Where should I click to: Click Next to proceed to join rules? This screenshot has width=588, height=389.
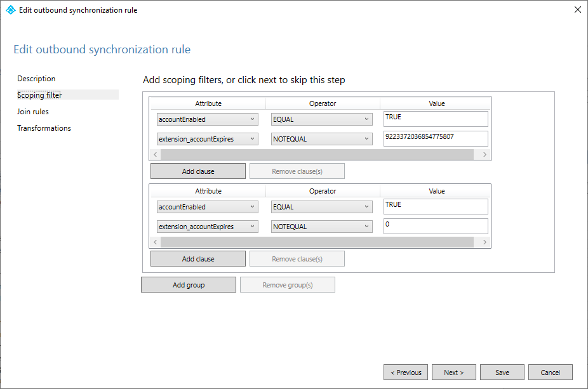[x=453, y=373]
